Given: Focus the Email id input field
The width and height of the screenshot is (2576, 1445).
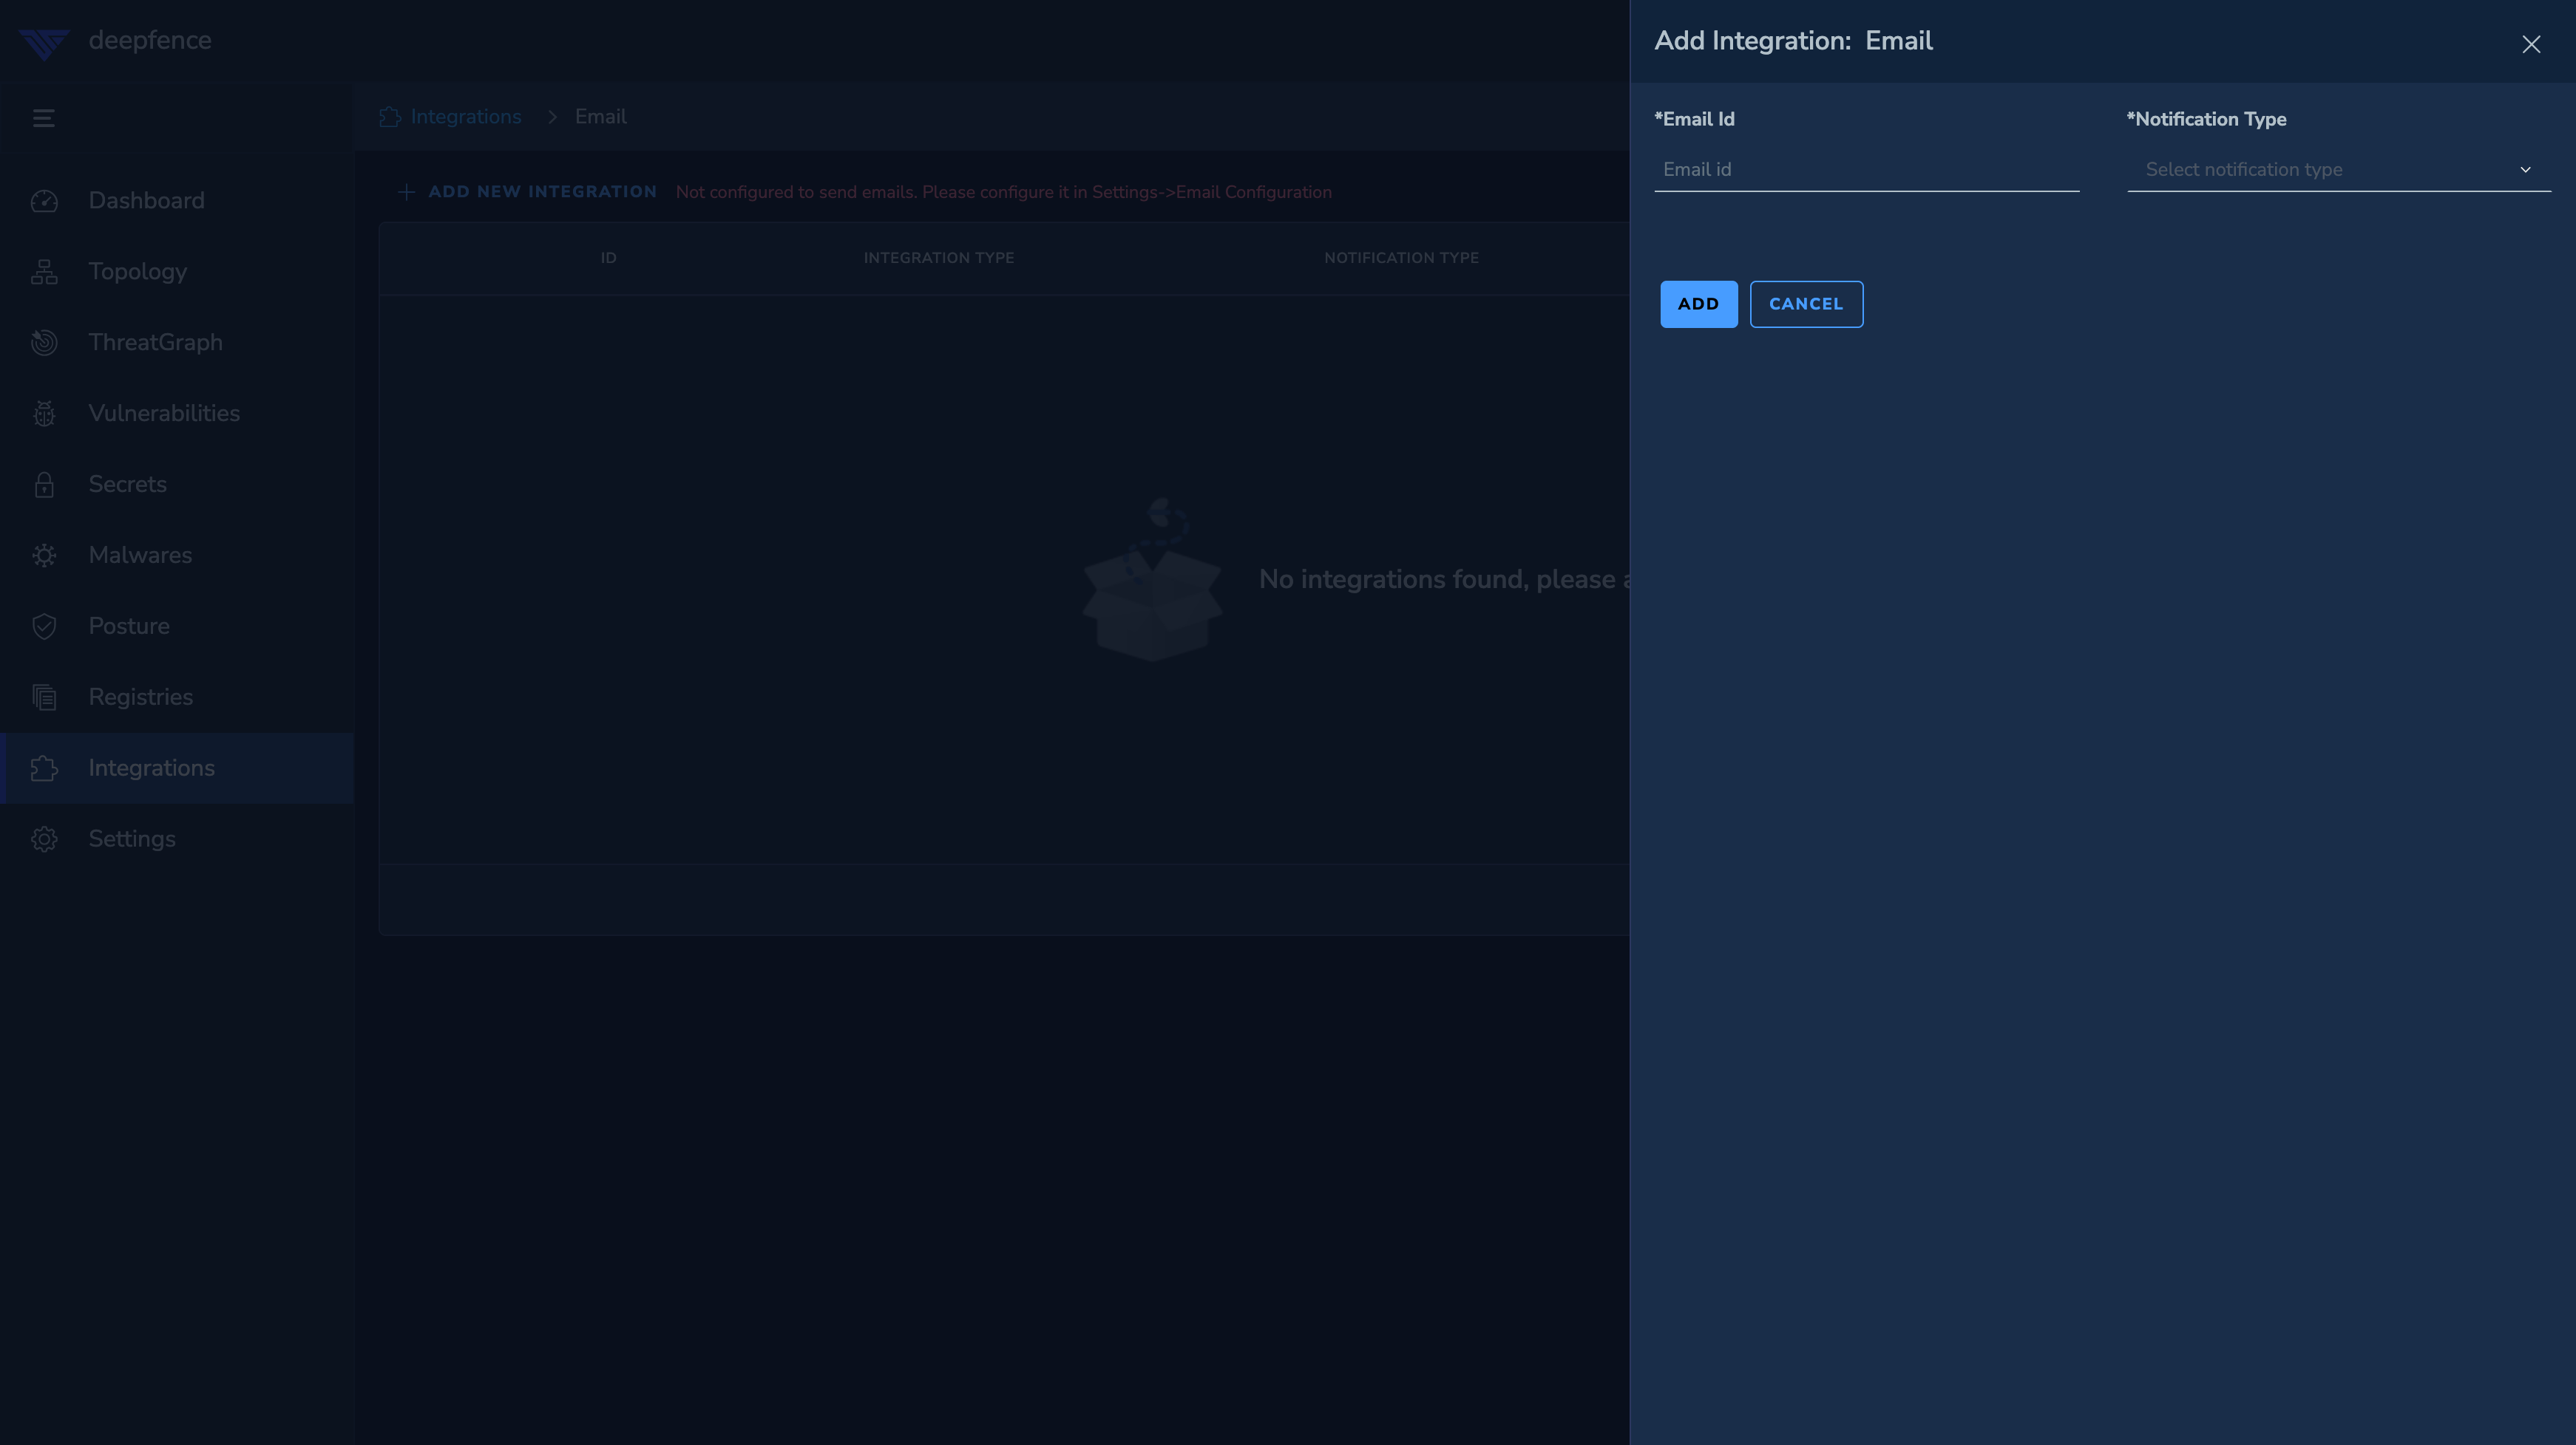Looking at the screenshot, I should point(1867,170).
